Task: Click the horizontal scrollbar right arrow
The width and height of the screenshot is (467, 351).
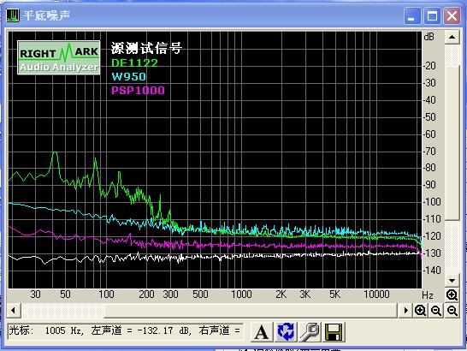Action: click(x=405, y=311)
